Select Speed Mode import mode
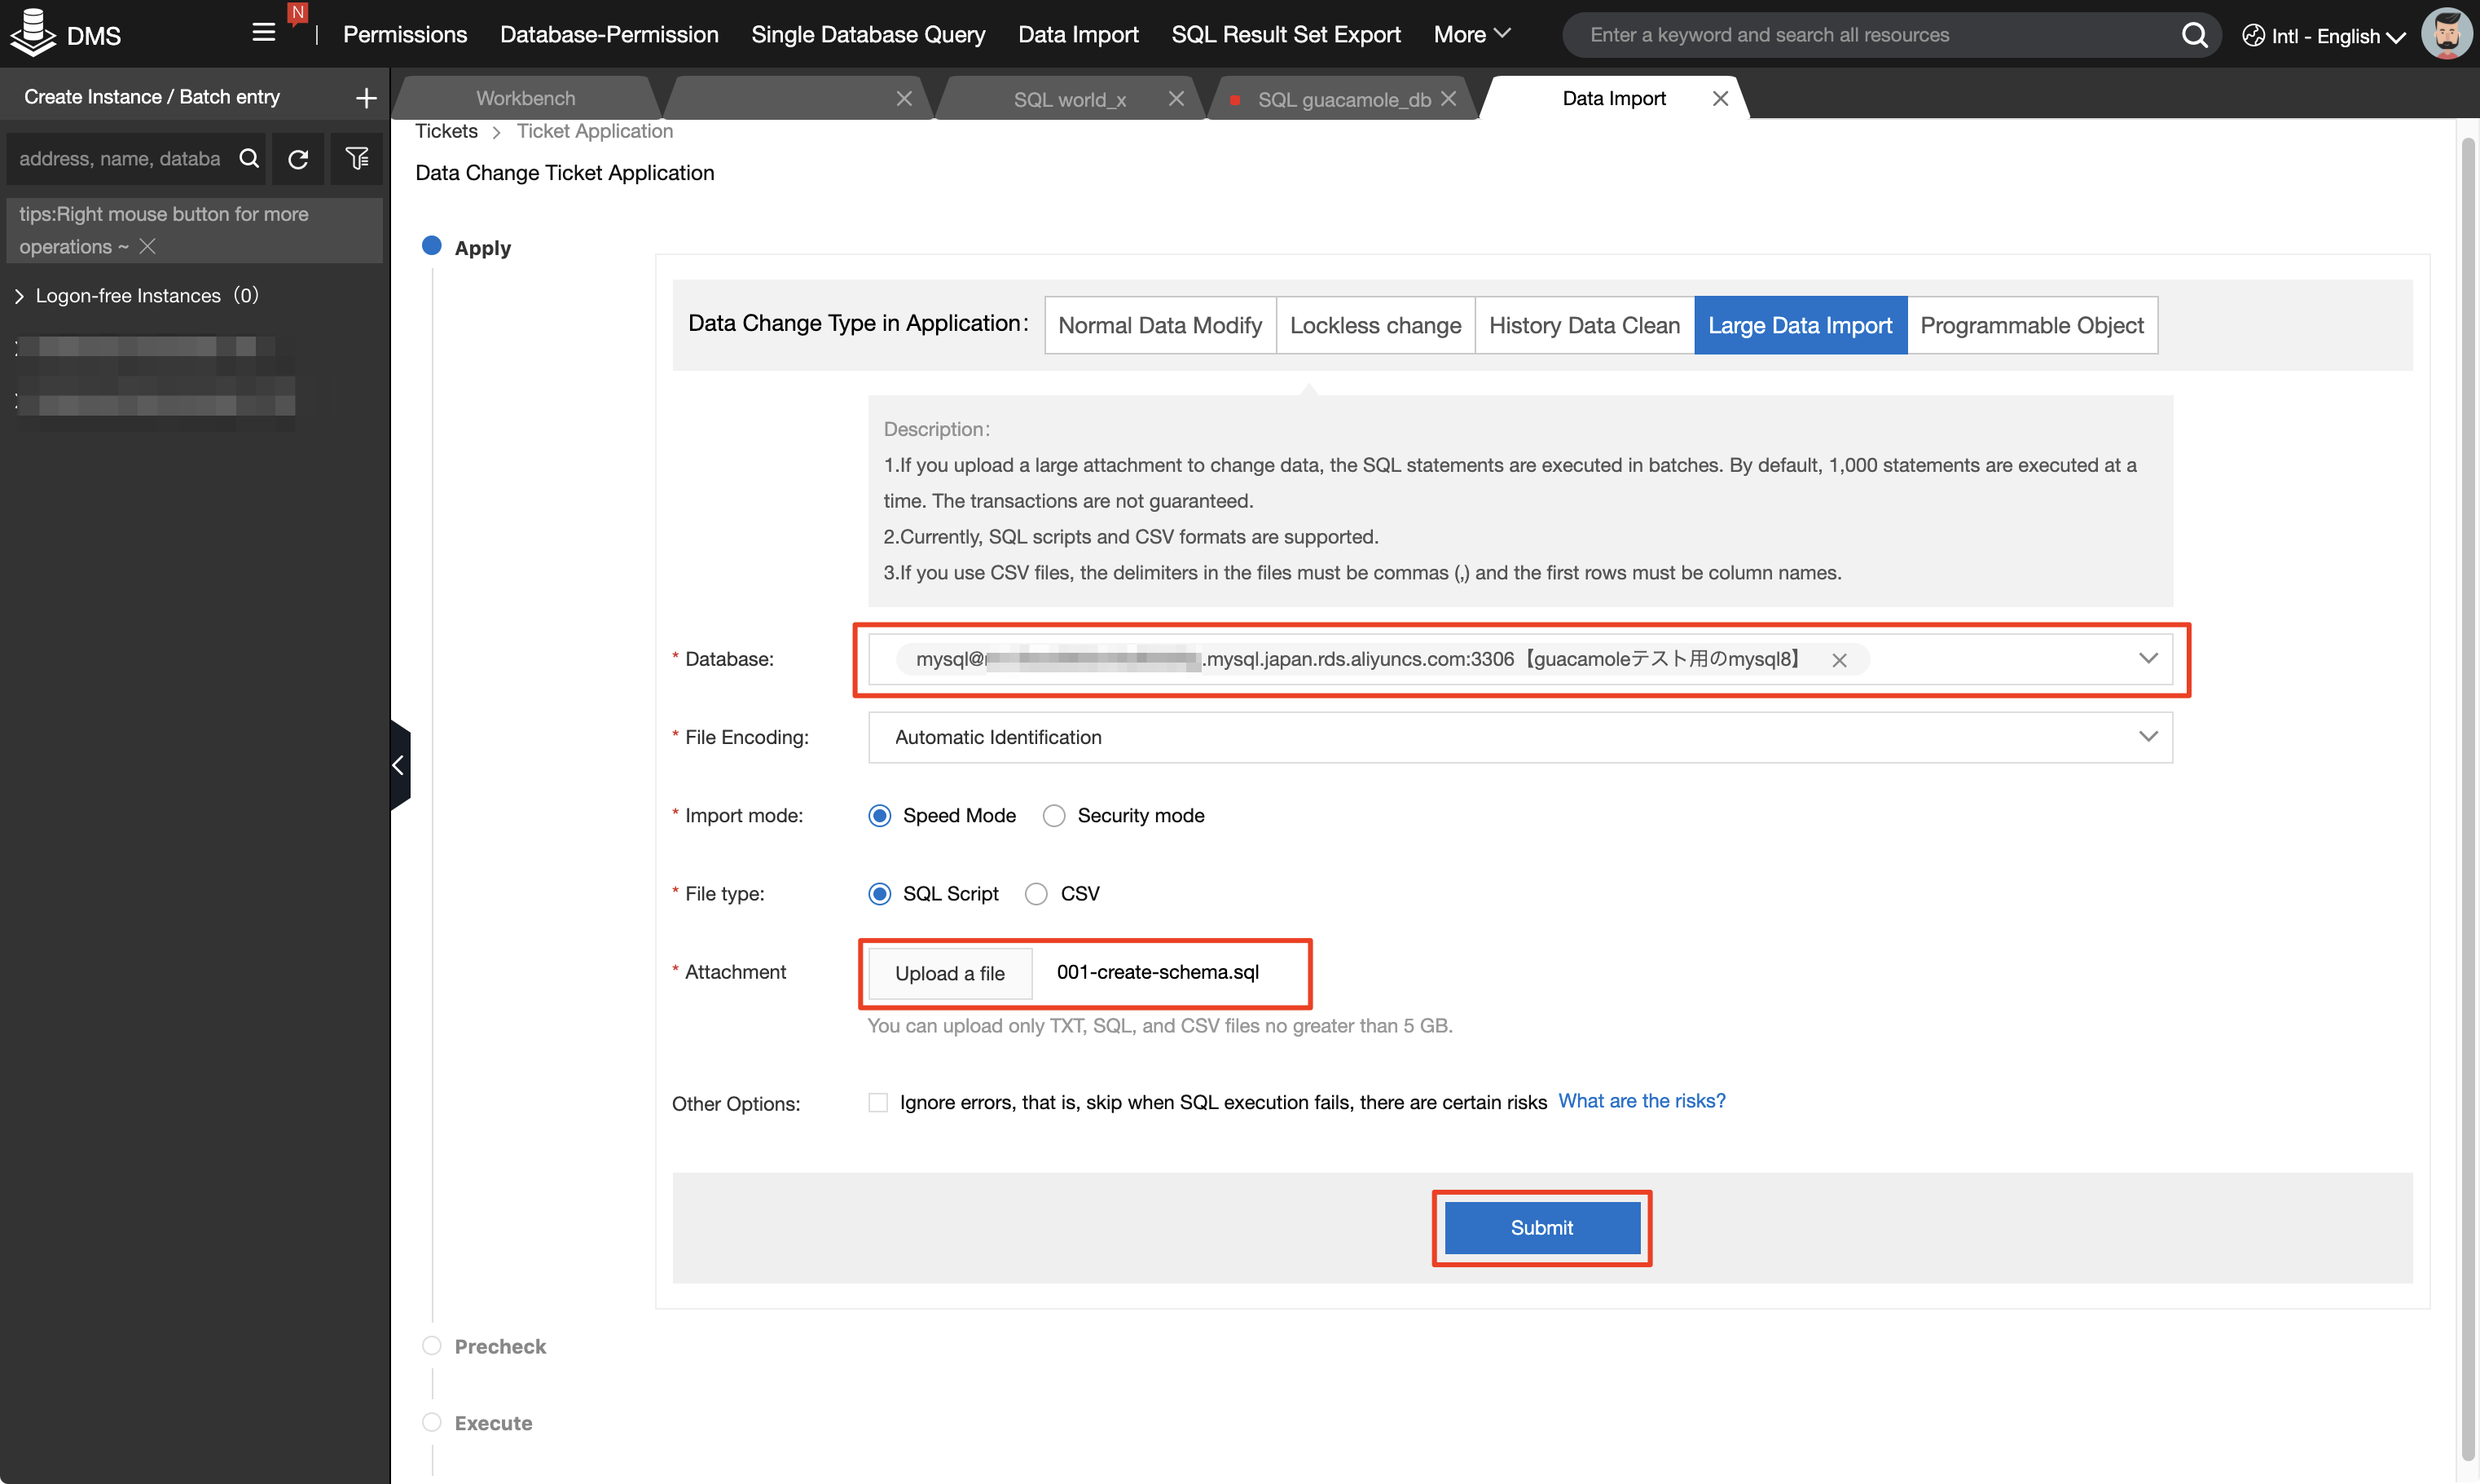The width and height of the screenshot is (2480, 1484). click(x=880, y=816)
